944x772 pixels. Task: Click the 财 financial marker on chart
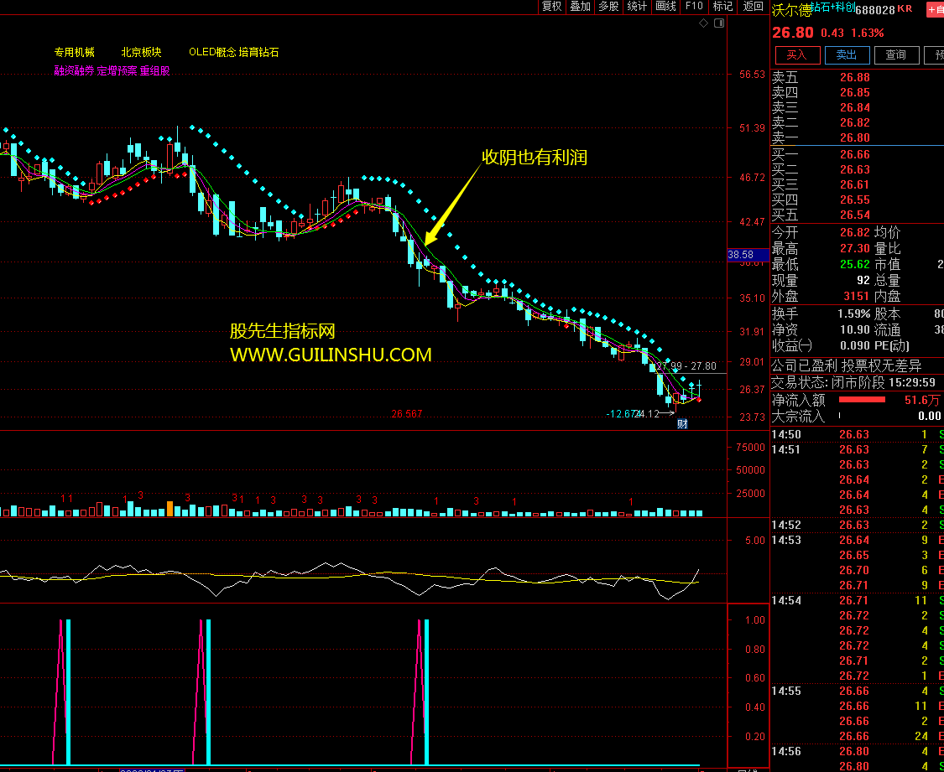tap(682, 423)
